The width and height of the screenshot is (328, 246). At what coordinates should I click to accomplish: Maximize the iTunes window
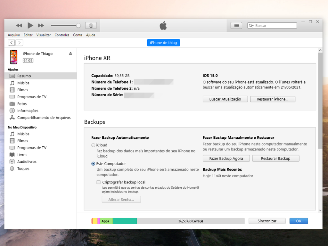tap(310, 22)
